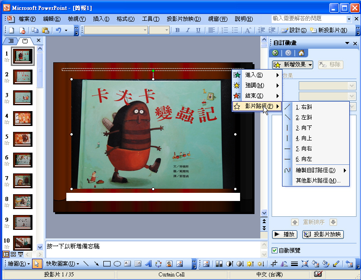Insert WordArt from the drawing toolbar
Screen dimensions: 361x280
[x=148, y=263]
